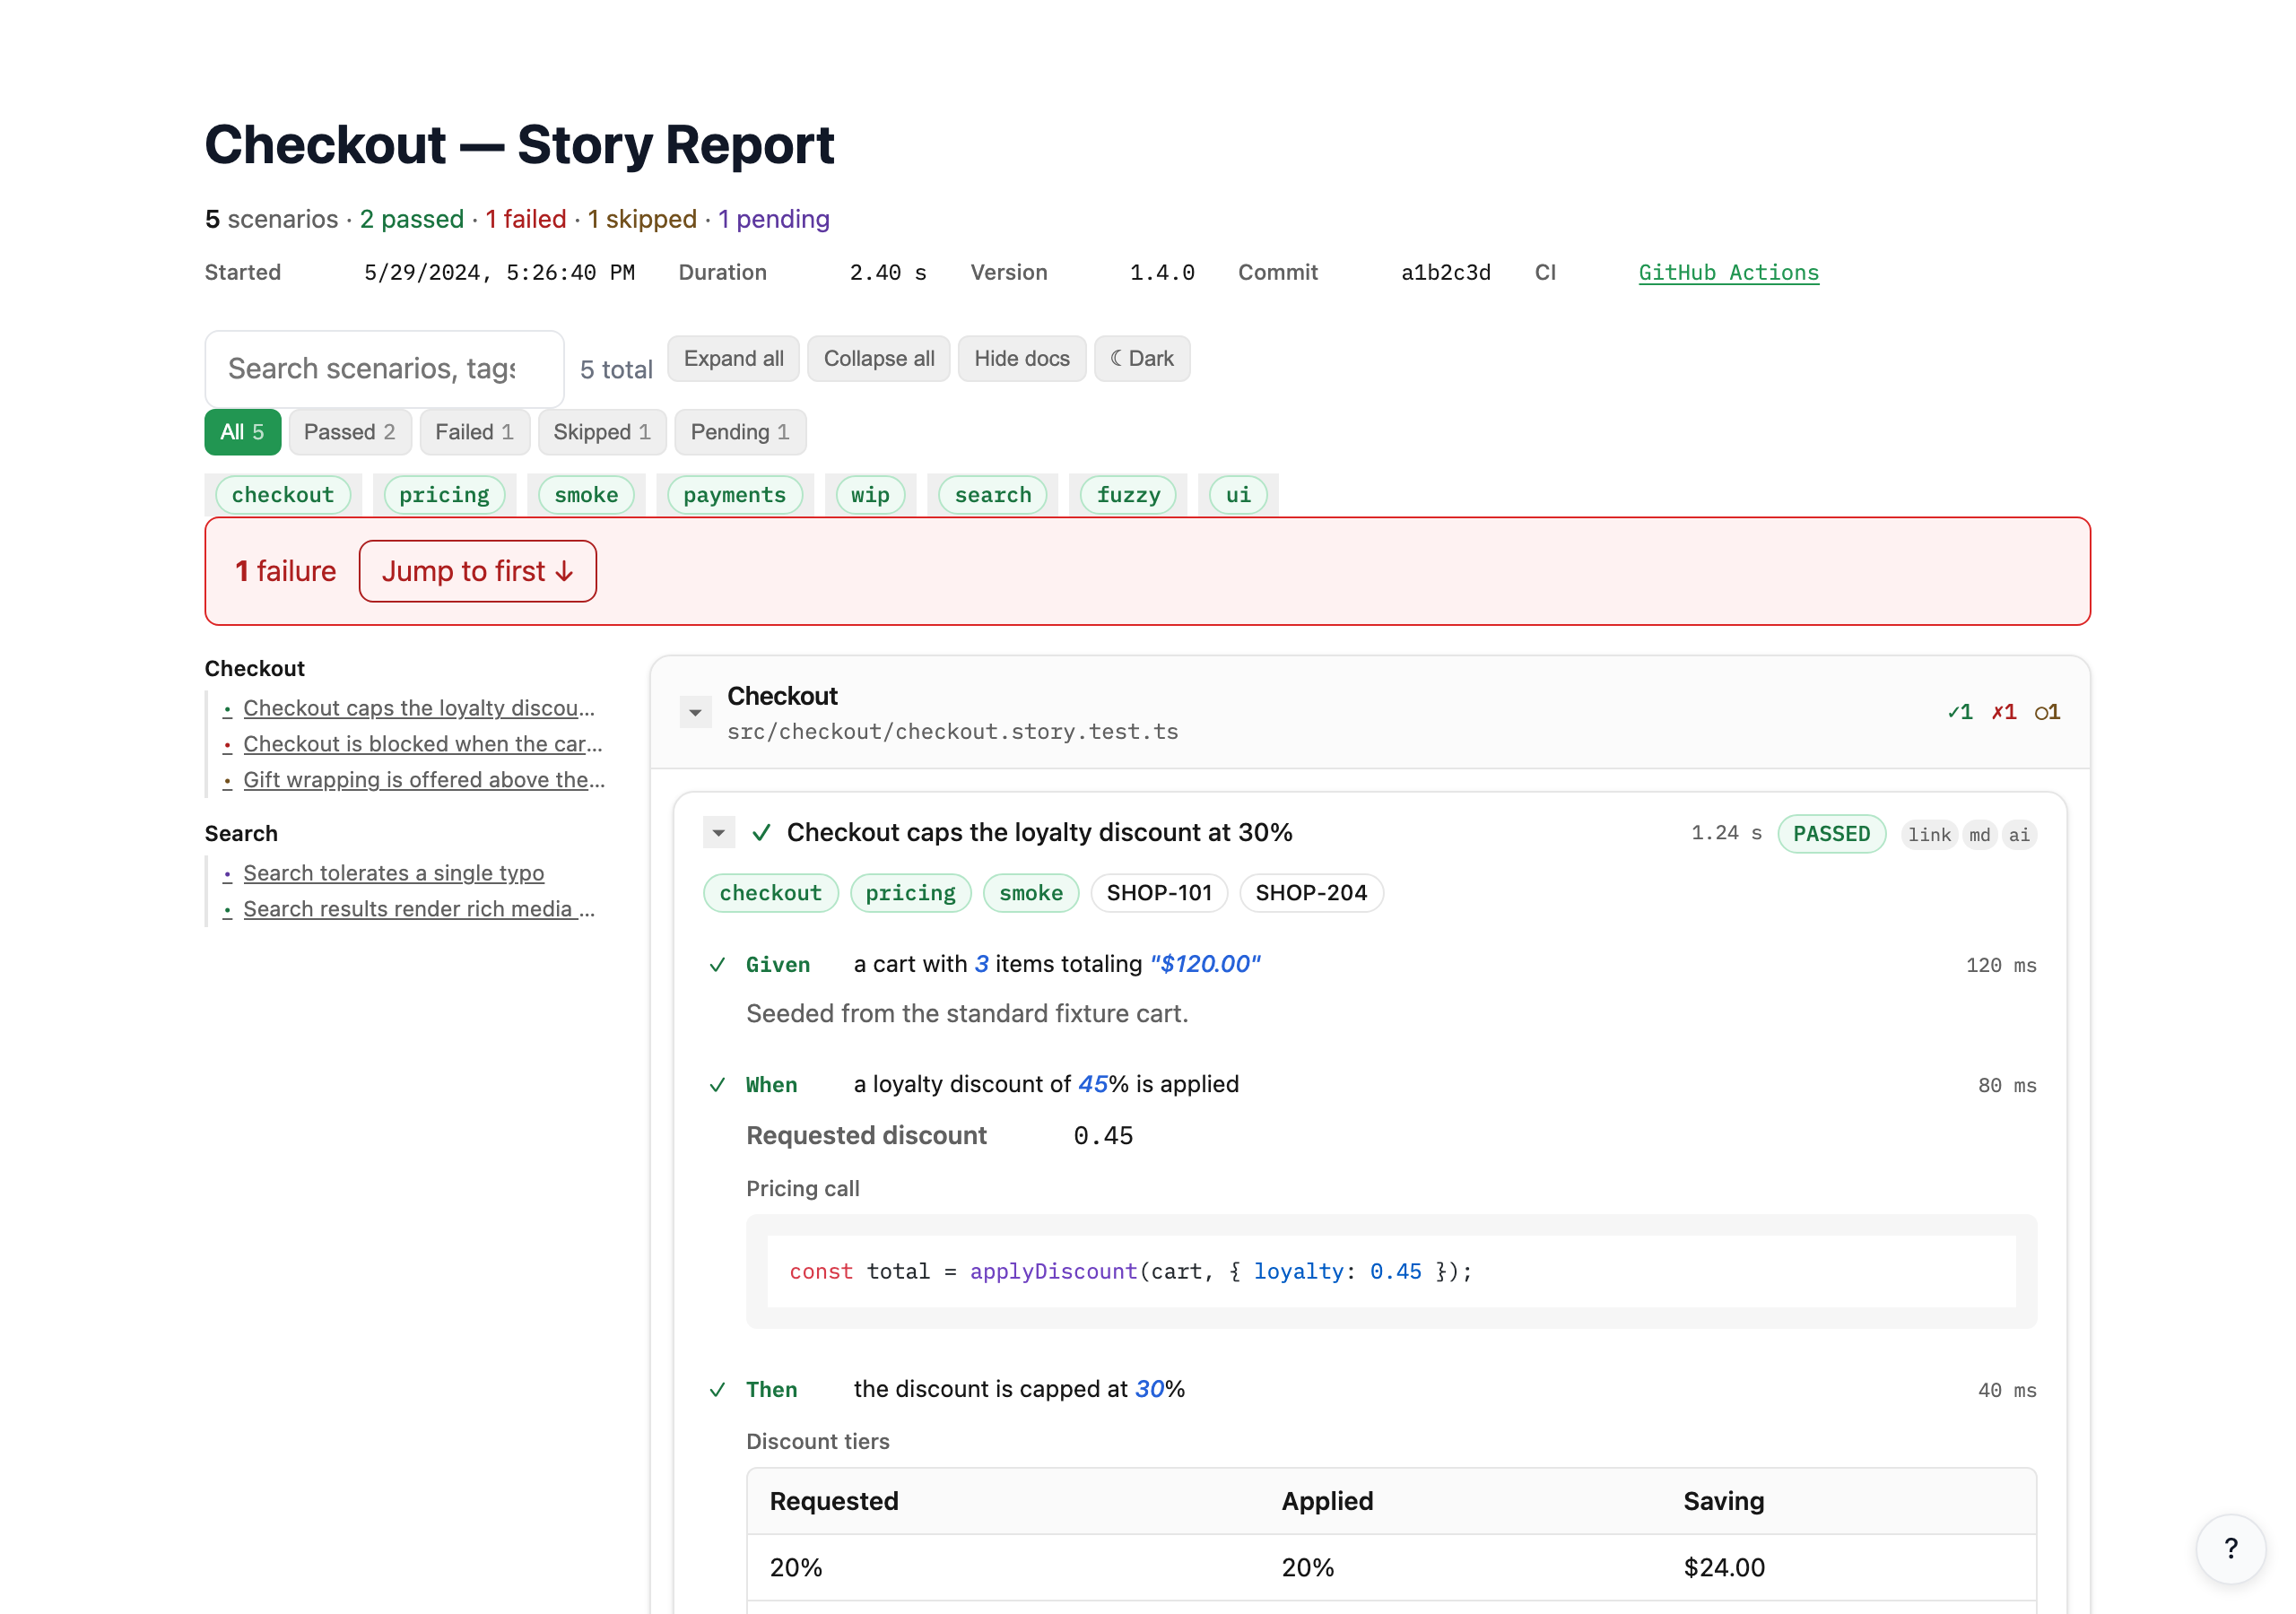
Task: Toggle the payments tag filter
Action: (734, 495)
